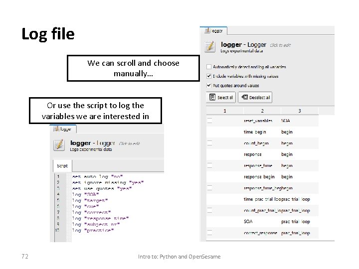
Task: Tick the checkbox for reset_variables row
Action: (x=209, y=121)
